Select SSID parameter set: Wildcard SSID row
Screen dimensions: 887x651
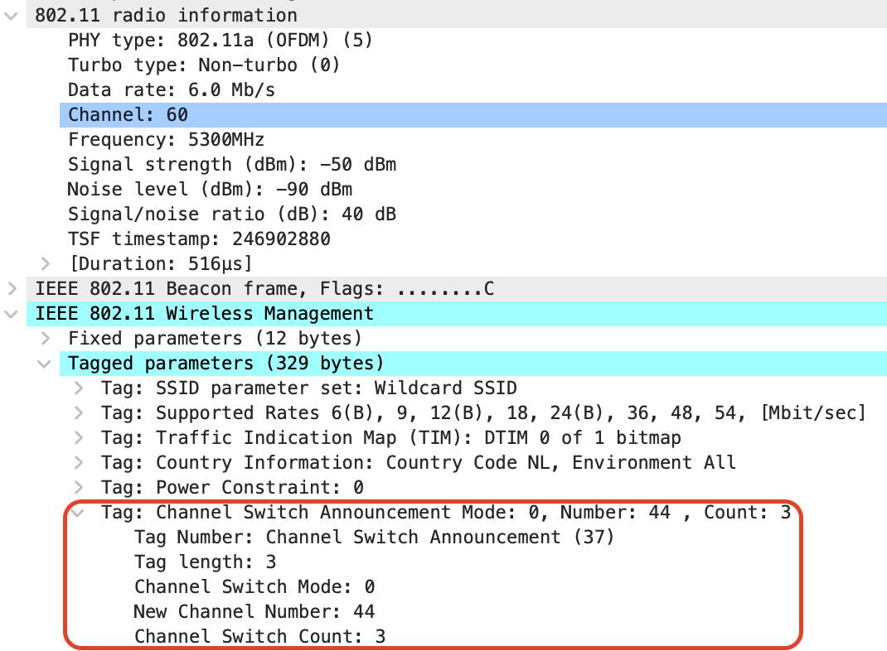coord(309,388)
